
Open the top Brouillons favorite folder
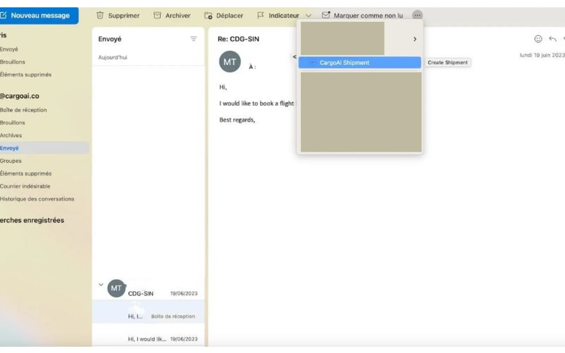[13, 62]
